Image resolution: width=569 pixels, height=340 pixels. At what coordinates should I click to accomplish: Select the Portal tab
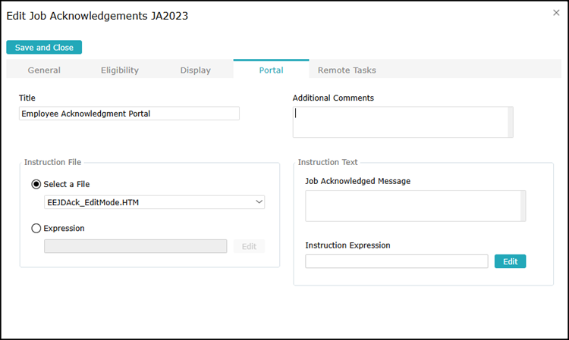pyautogui.click(x=271, y=70)
